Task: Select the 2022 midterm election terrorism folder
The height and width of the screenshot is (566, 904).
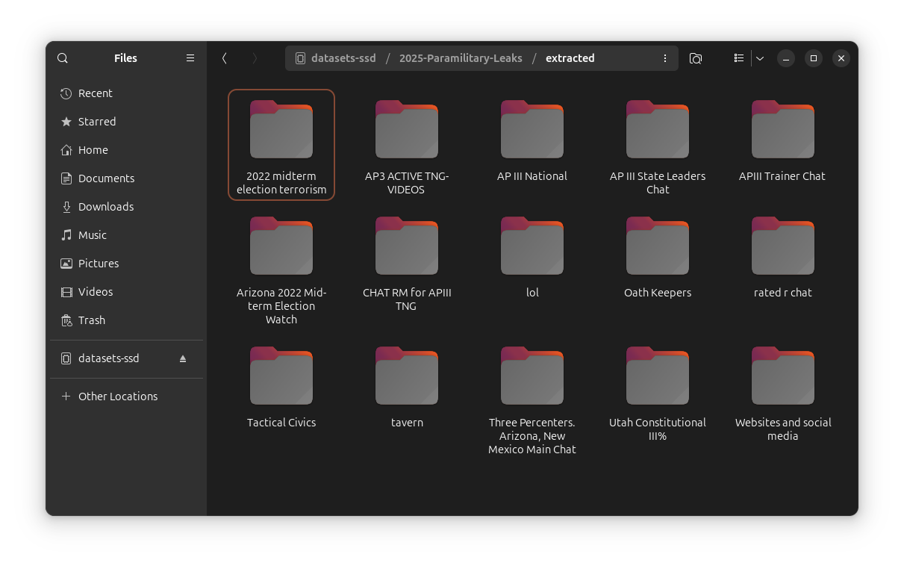Action: click(x=281, y=145)
